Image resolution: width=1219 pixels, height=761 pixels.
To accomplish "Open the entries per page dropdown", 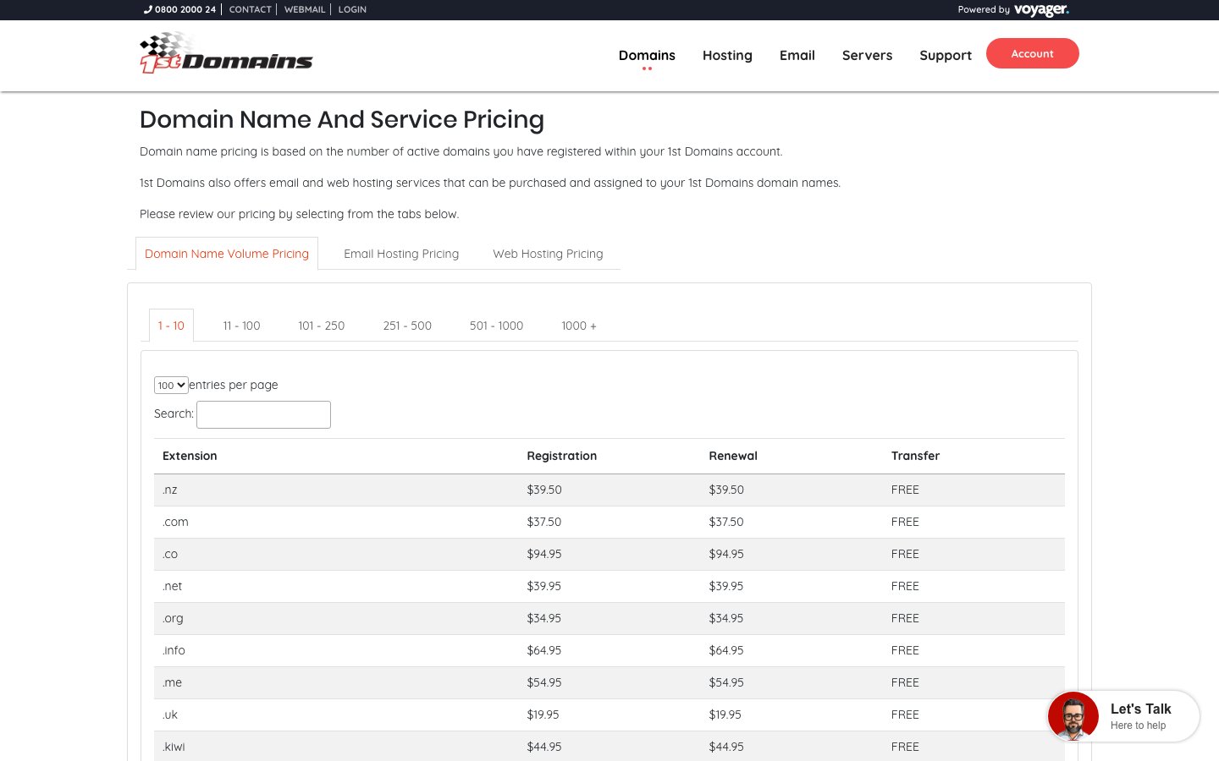I will (171, 386).
